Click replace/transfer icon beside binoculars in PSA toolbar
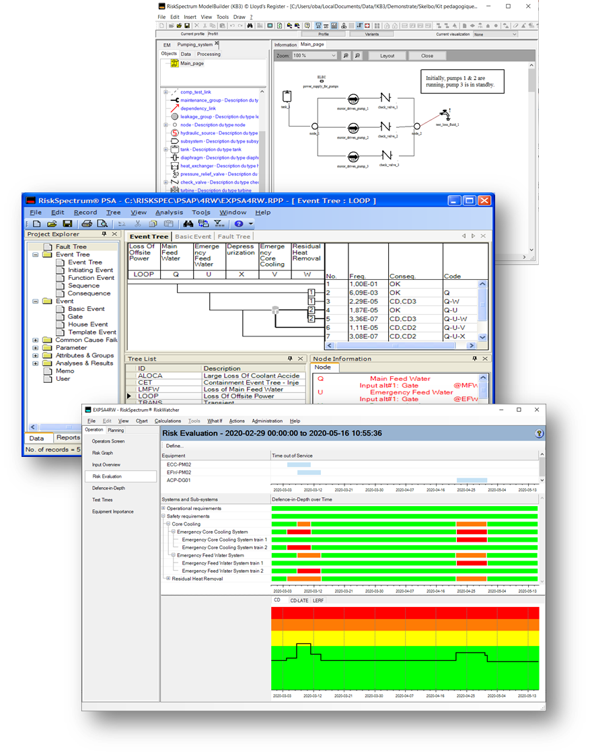 tap(204, 224)
